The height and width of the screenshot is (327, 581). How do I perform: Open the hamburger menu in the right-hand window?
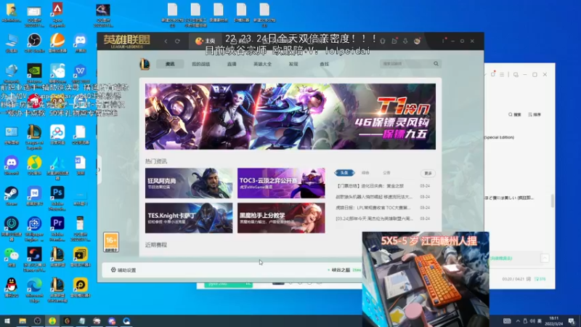pos(502,75)
